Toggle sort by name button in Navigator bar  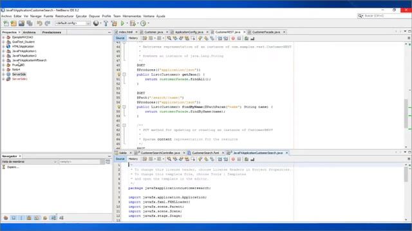pos(53,218)
